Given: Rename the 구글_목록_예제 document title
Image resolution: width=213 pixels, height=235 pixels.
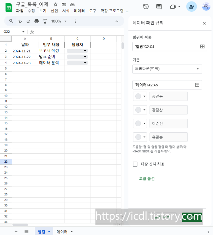Looking at the screenshot, I should point(32,5).
